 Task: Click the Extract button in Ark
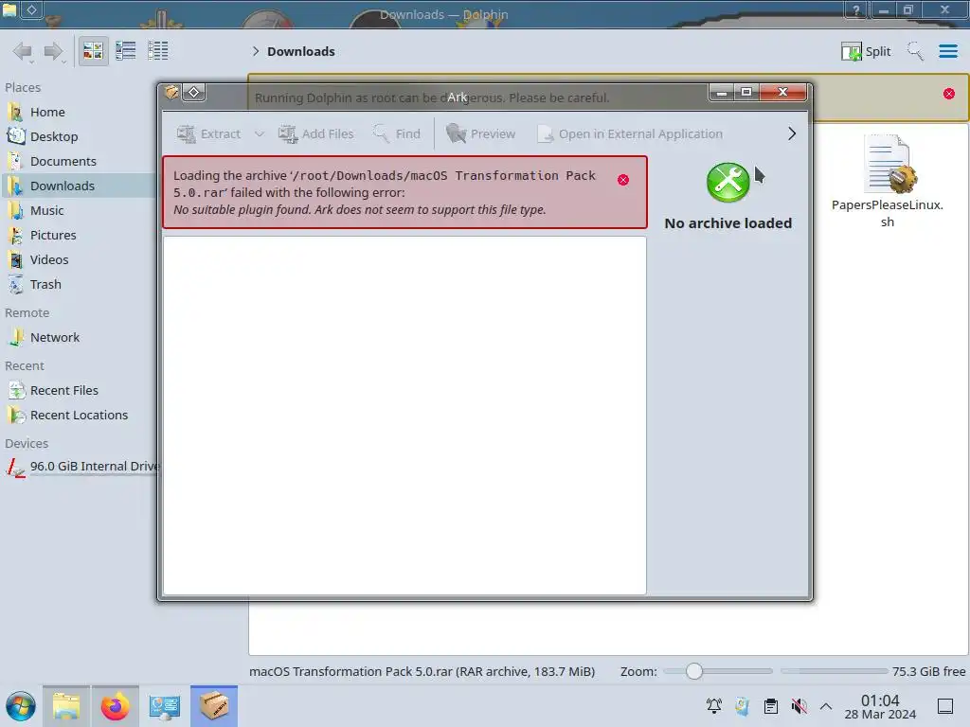coord(208,133)
